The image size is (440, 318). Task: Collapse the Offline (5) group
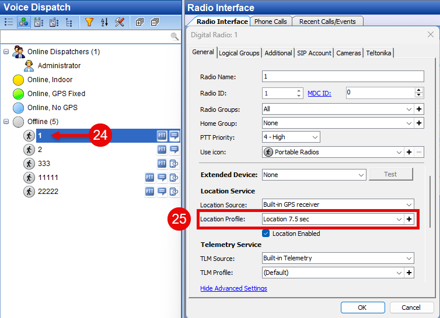click(x=6, y=122)
